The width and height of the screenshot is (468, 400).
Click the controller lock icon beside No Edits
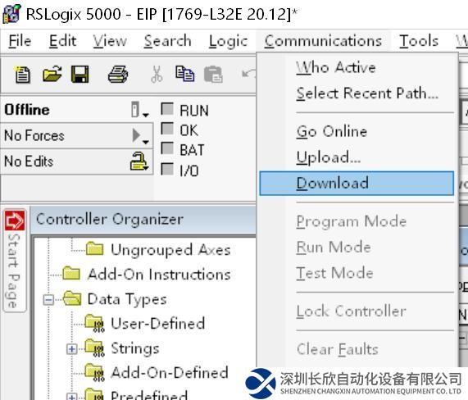point(139,161)
